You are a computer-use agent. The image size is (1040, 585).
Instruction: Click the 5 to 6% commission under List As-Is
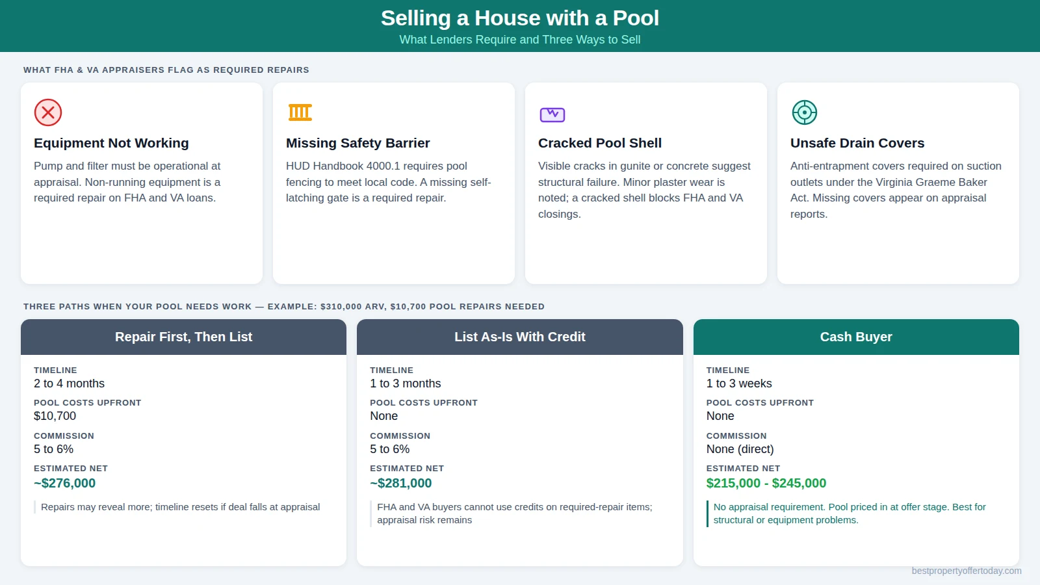tap(390, 449)
